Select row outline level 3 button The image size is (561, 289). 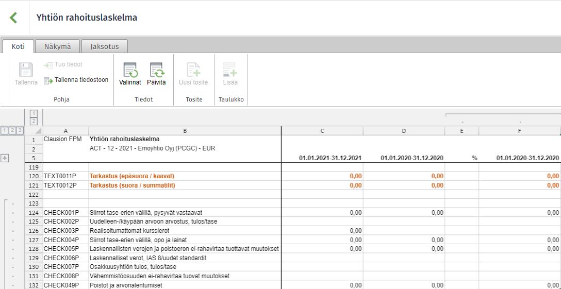(x=20, y=130)
